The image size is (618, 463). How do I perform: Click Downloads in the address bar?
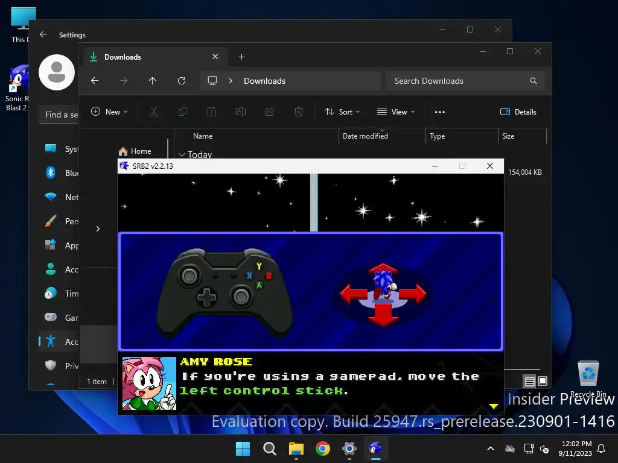[264, 81]
